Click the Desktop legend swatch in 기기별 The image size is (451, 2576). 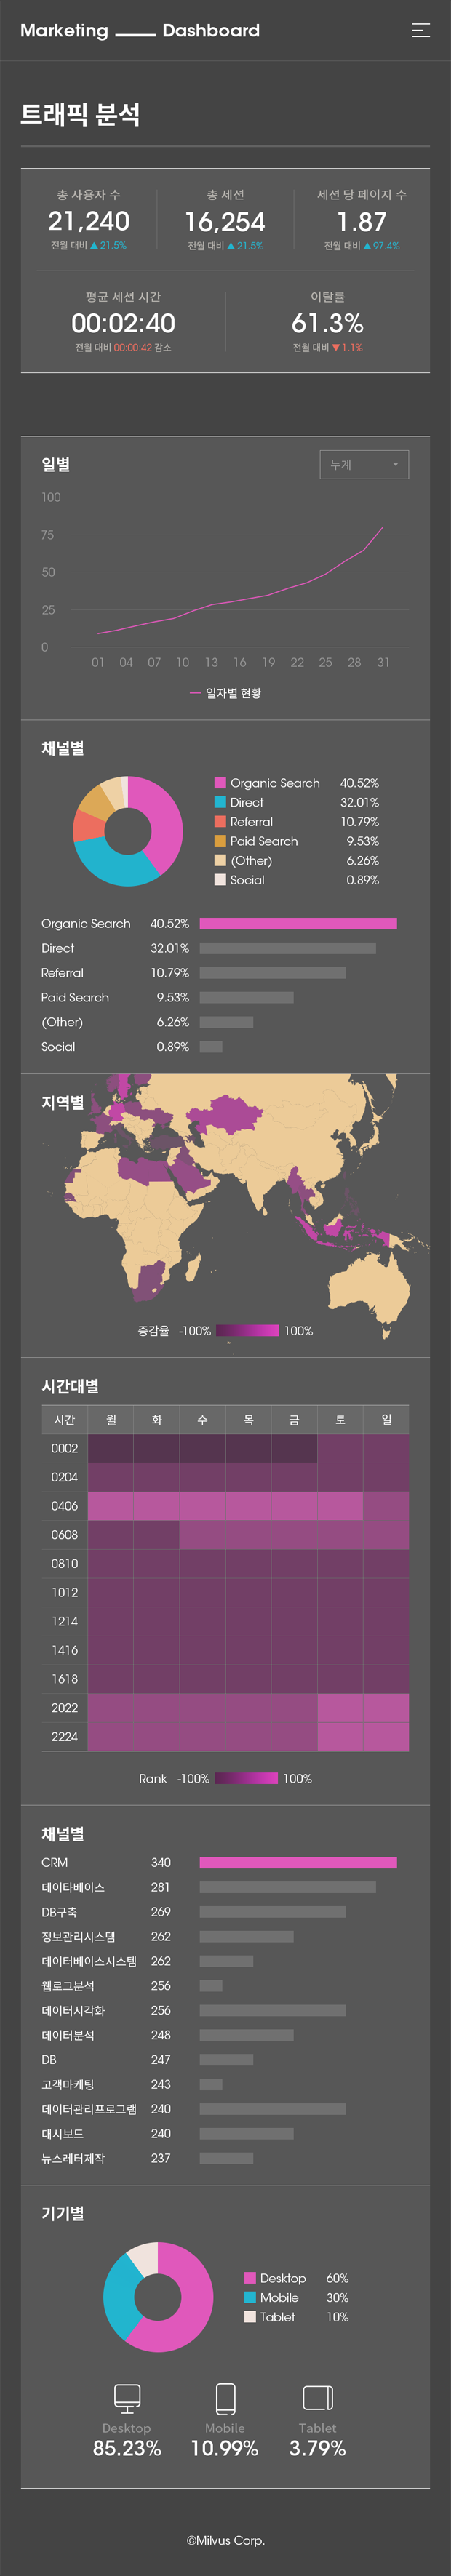250,2278
